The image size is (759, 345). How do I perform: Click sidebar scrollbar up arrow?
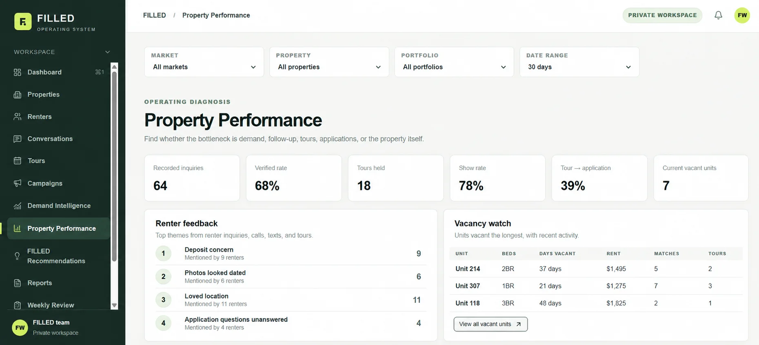114,66
